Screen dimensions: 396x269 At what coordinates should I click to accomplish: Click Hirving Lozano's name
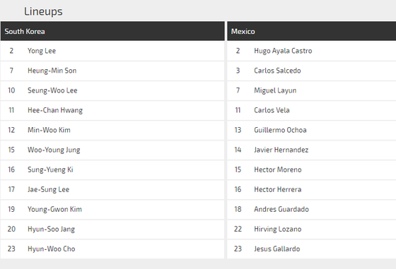(x=277, y=229)
